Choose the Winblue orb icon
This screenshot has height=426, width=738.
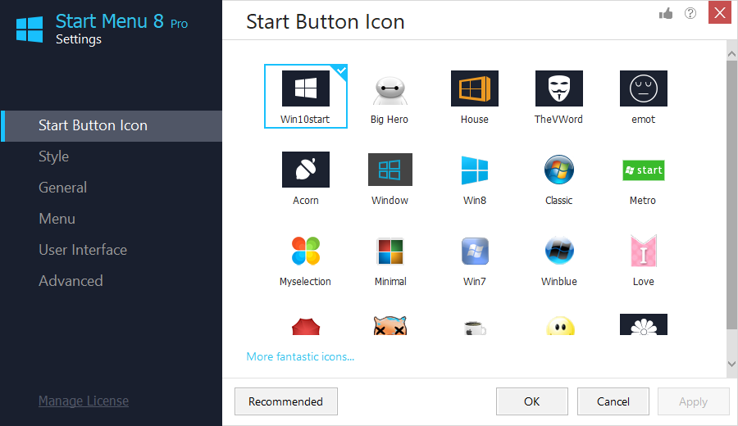[558, 252]
